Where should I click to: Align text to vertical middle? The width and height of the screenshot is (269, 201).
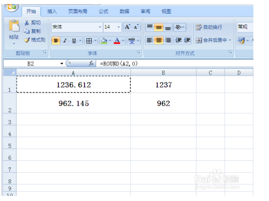[x=159, y=27]
